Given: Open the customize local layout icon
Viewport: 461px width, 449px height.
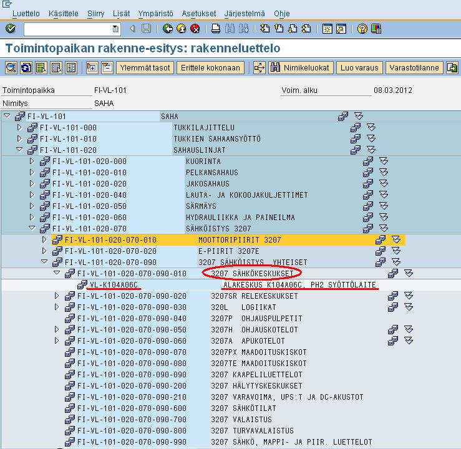Looking at the screenshot, I should (x=376, y=29).
